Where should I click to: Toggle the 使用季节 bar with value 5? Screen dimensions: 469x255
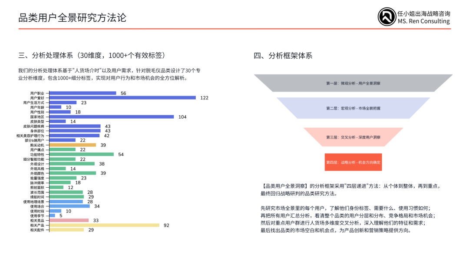(53, 216)
